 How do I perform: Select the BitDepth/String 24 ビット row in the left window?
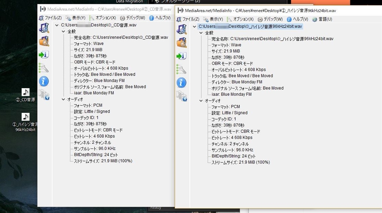(x=96, y=155)
